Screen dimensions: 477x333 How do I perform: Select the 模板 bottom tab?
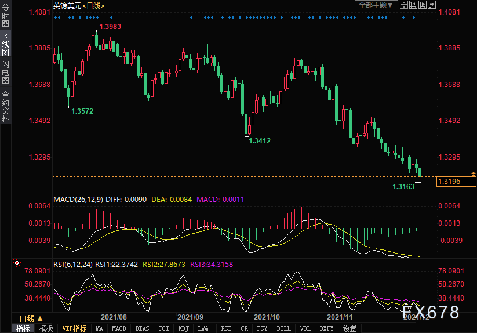pyautogui.click(x=46, y=328)
